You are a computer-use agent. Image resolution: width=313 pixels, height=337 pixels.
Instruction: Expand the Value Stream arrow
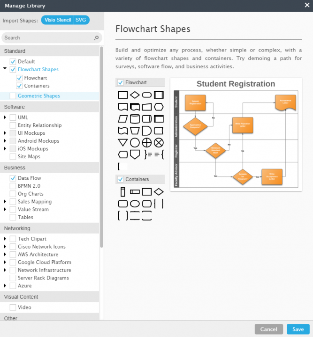(5, 209)
